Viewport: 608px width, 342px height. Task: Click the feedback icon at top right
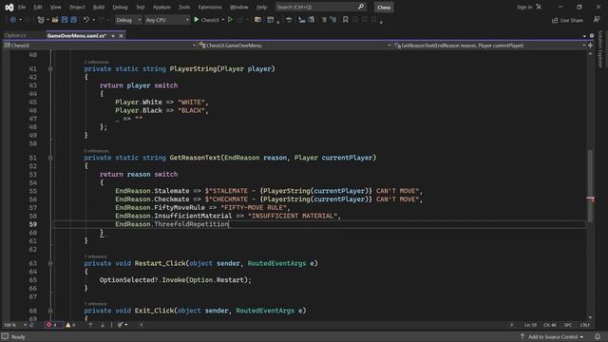597,20
